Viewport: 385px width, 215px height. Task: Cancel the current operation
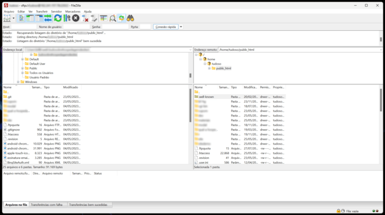click(76, 18)
